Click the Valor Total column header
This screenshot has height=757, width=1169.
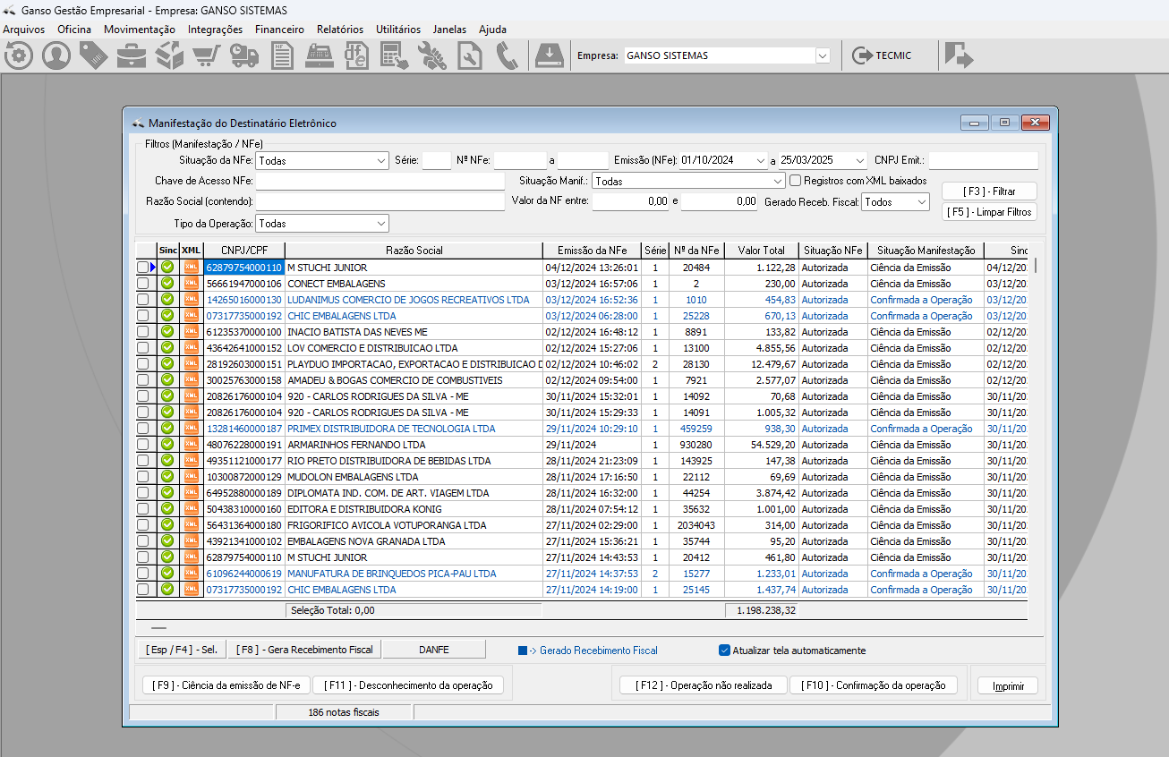click(x=761, y=251)
